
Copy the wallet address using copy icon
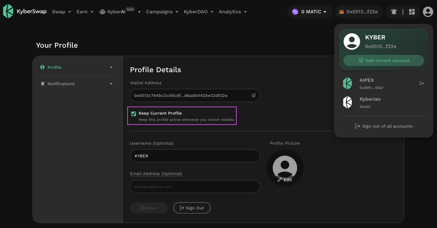click(x=254, y=95)
